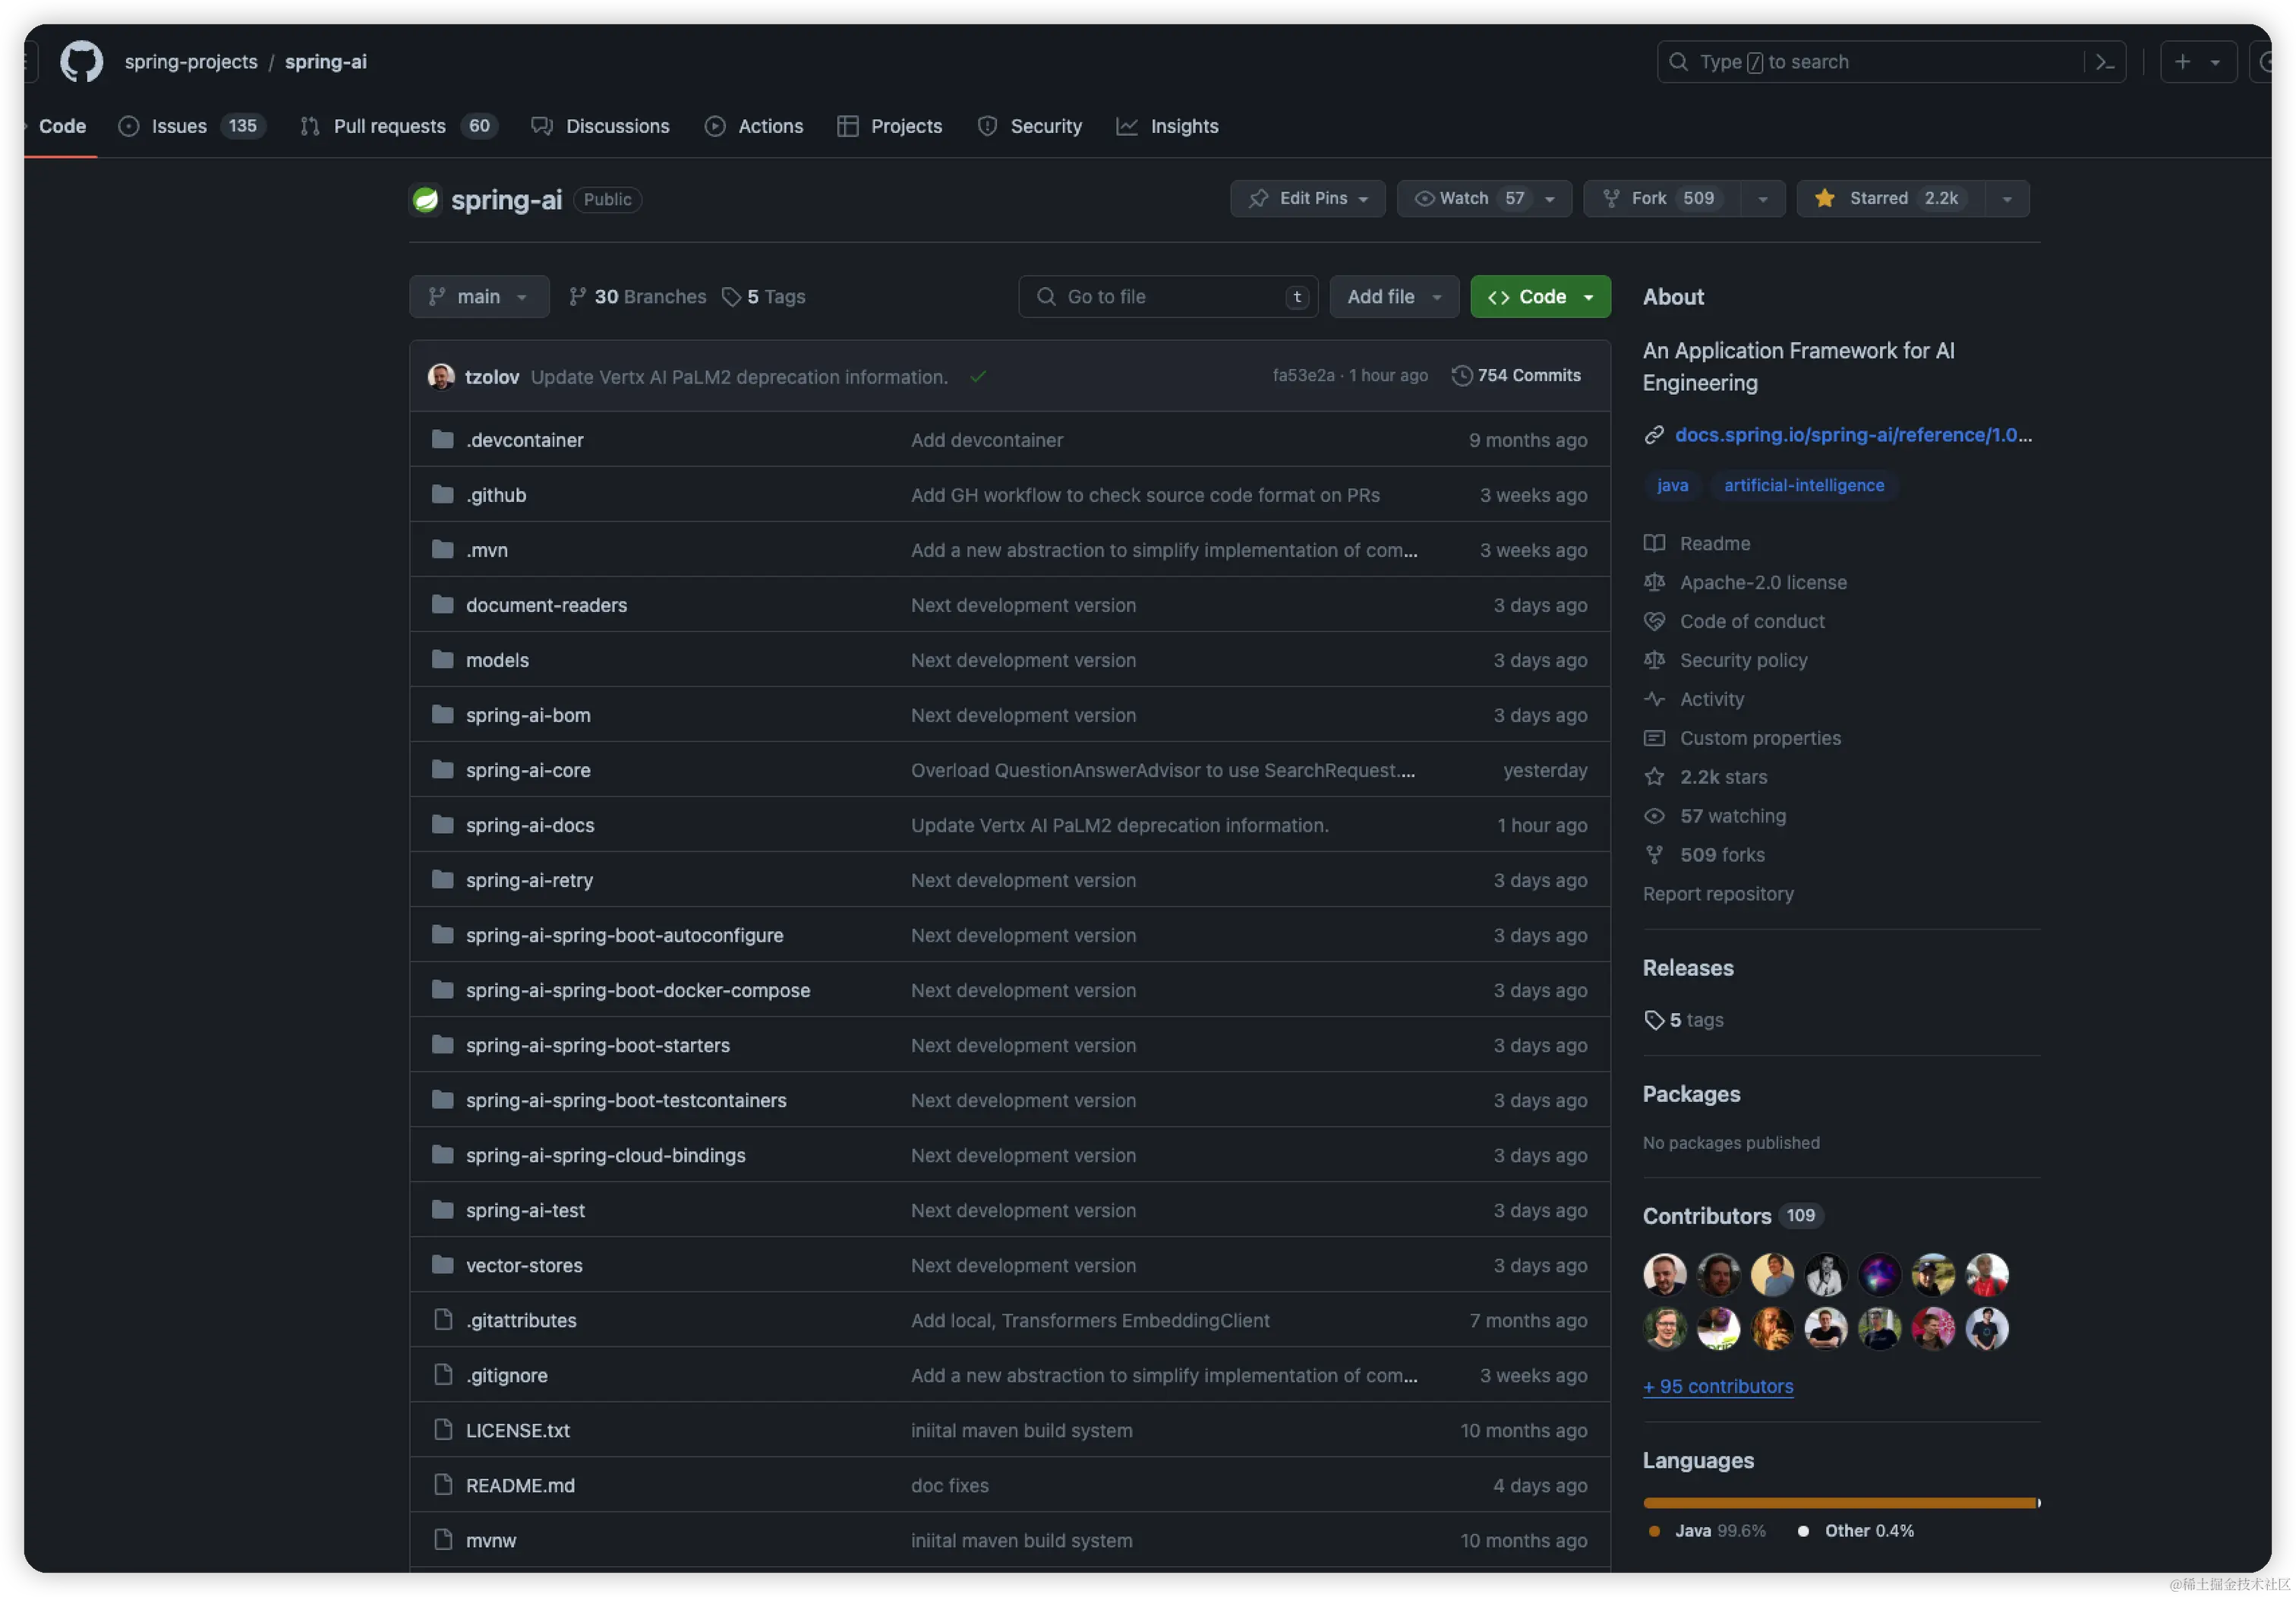Open the Security tab
The width and height of the screenshot is (2296, 1597).
point(1030,126)
